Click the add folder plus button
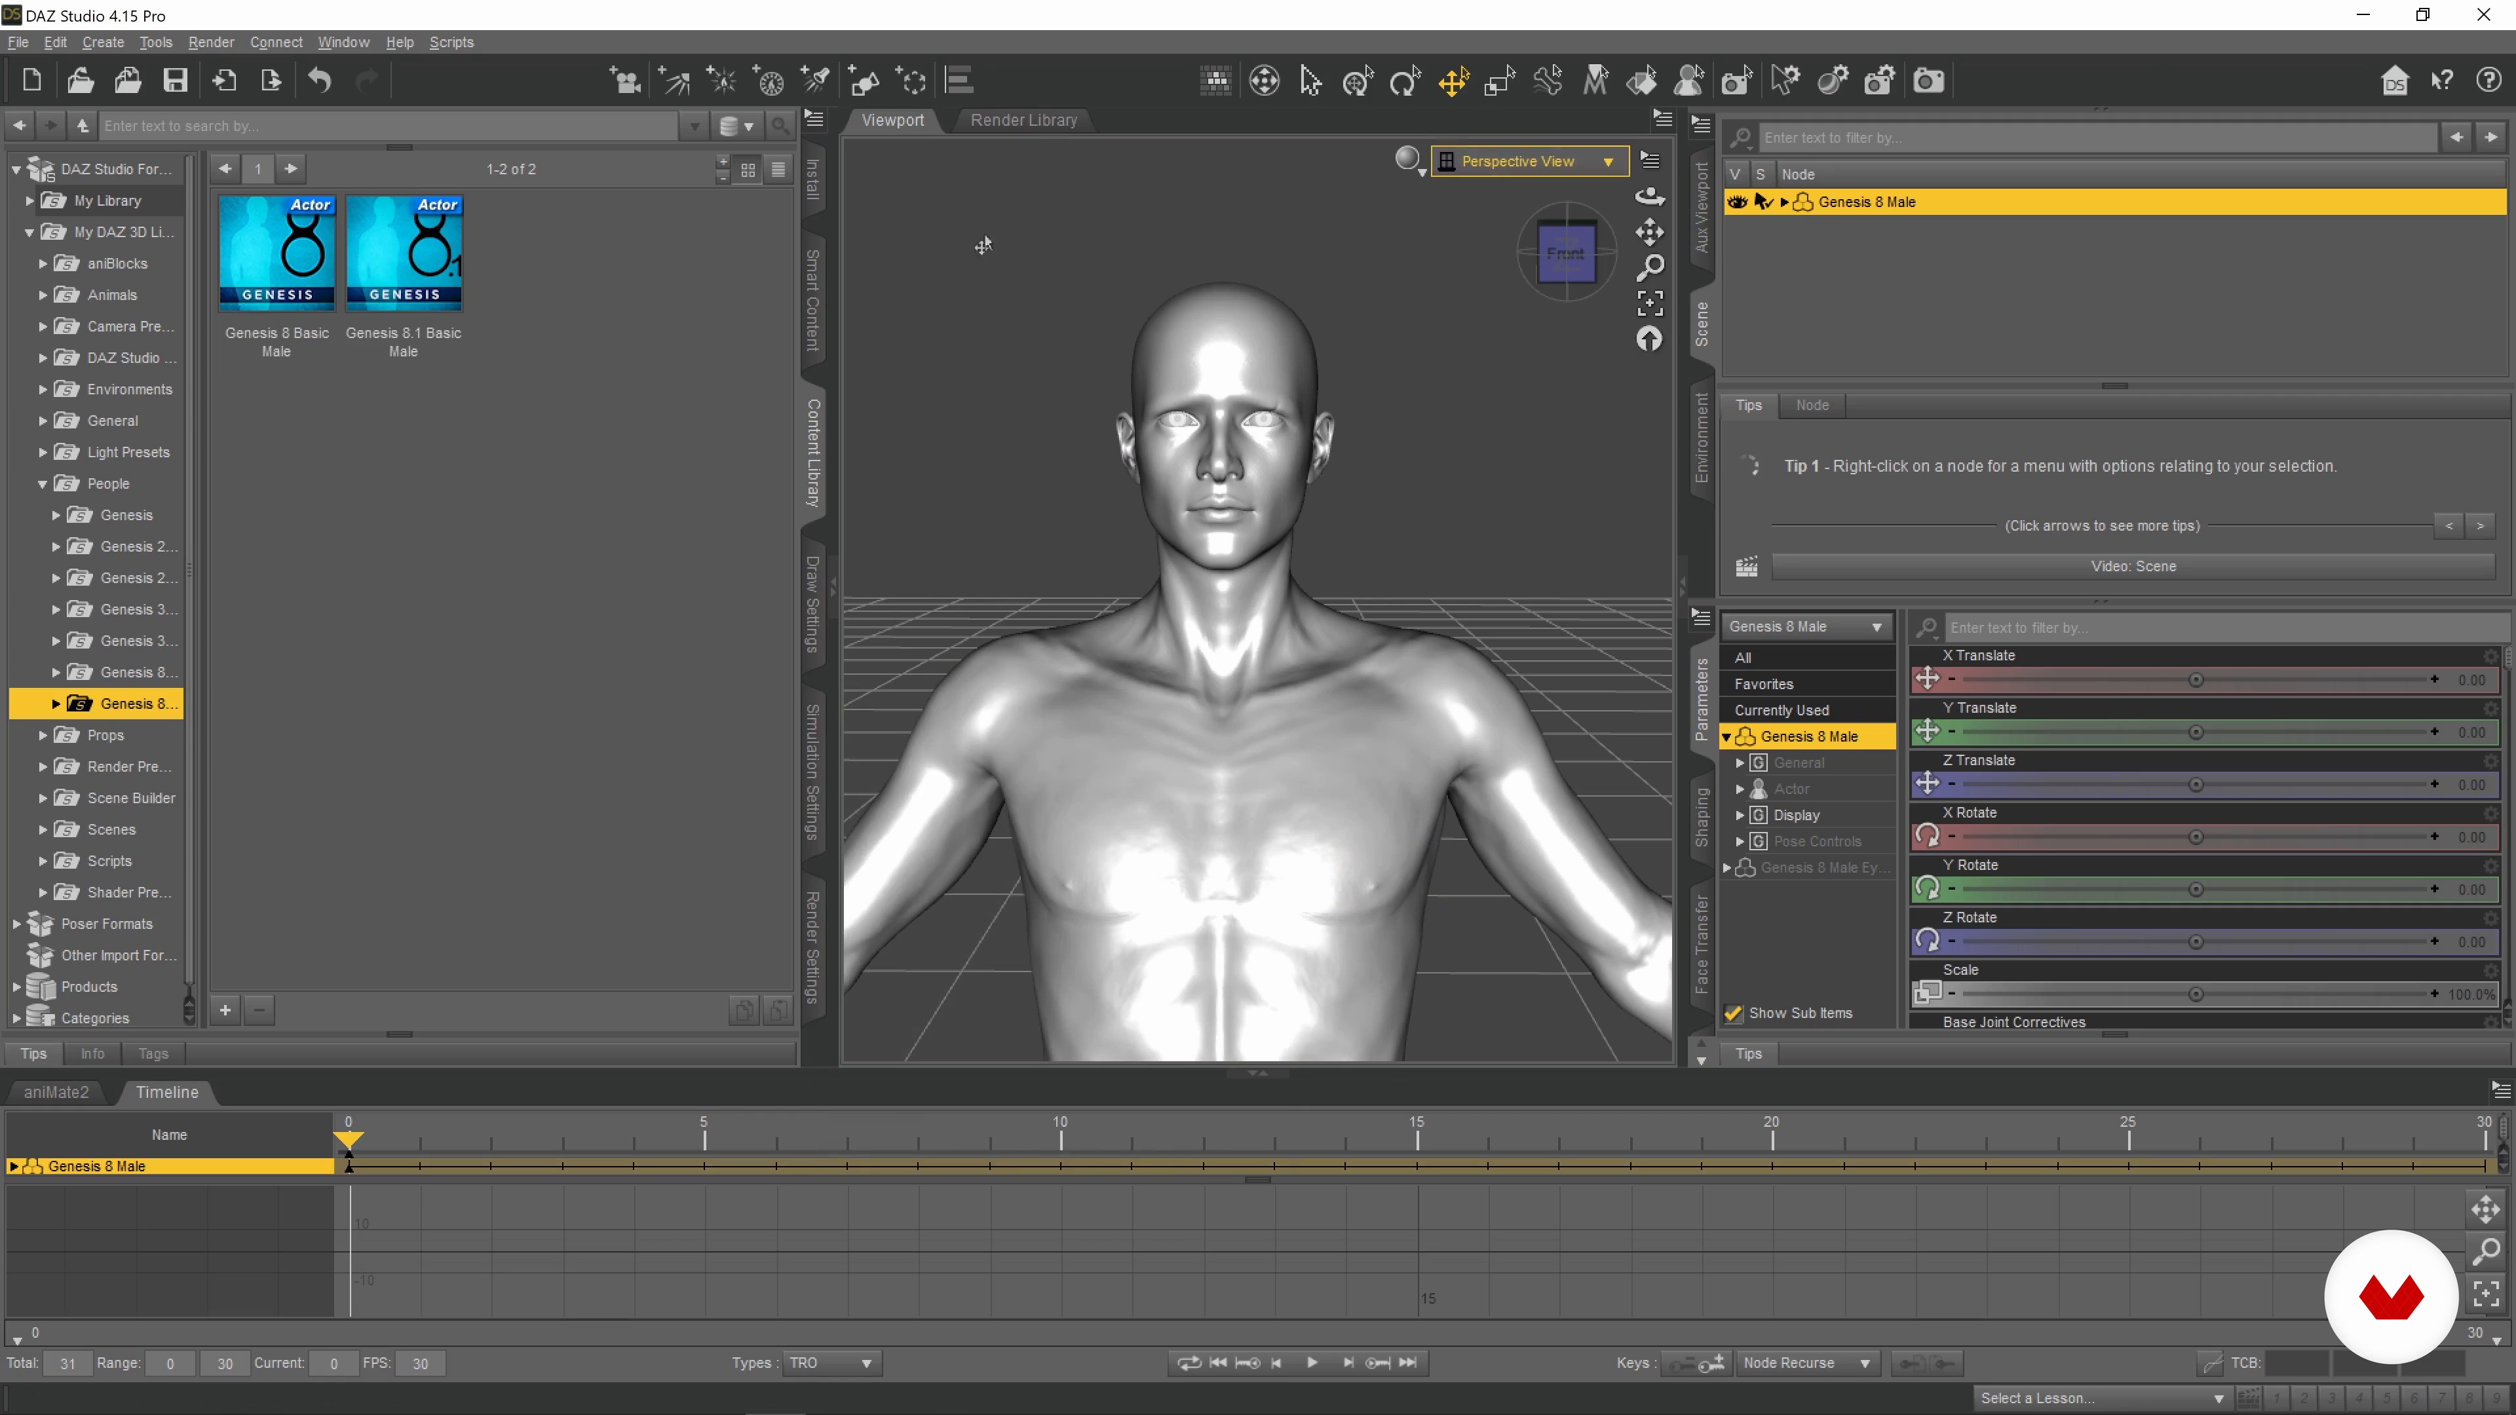This screenshot has width=2516, height=1415. (x=225, y=1011)
